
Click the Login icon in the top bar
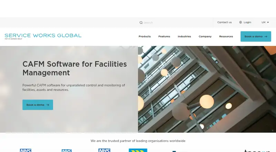[x=240, y=22]
